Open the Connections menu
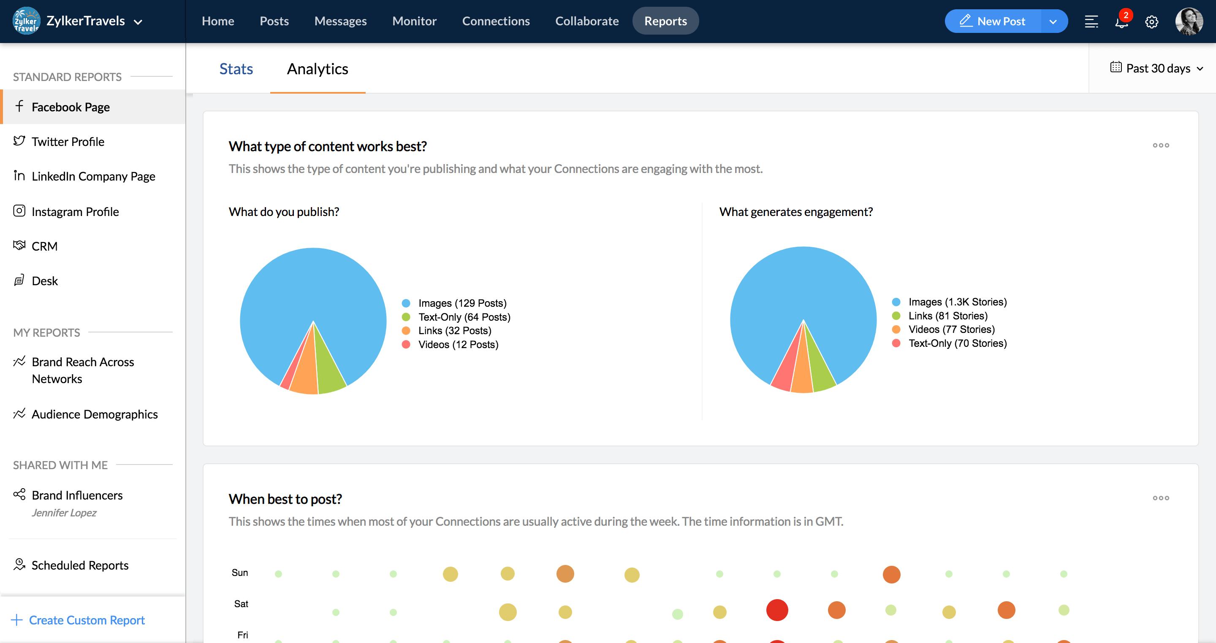The image size is (1216, 643). 496,21
